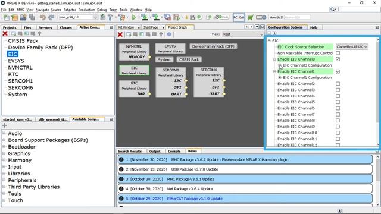Click the search magnifier icon at top right

333,10
